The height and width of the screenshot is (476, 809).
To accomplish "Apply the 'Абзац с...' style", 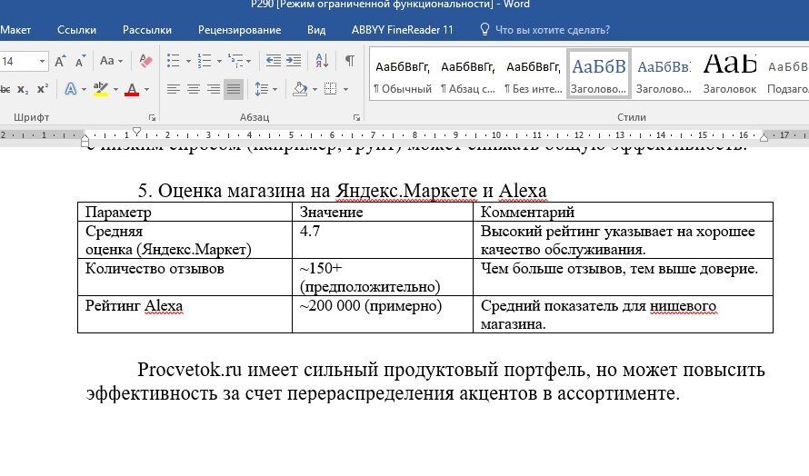I will click(x=468, y=74).
